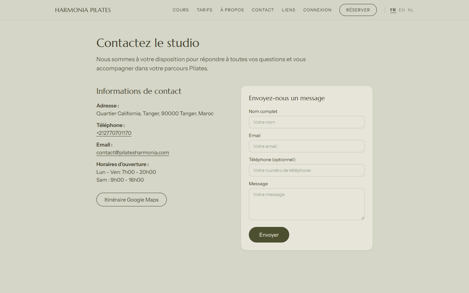Click the Informations de contact heading

tap(139, 91)
